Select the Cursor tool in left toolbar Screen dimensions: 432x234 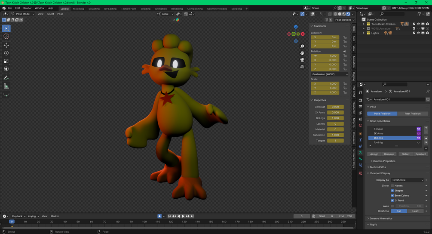(x=6, y=37)
